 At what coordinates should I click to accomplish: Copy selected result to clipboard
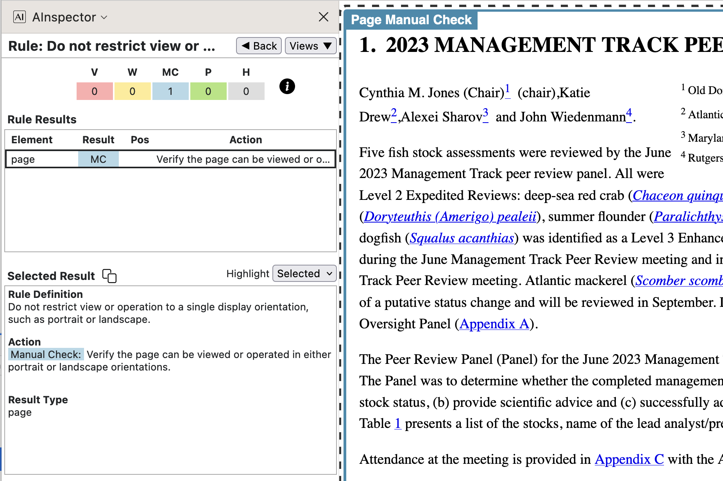pyautogui.click(x=109, y=276)
